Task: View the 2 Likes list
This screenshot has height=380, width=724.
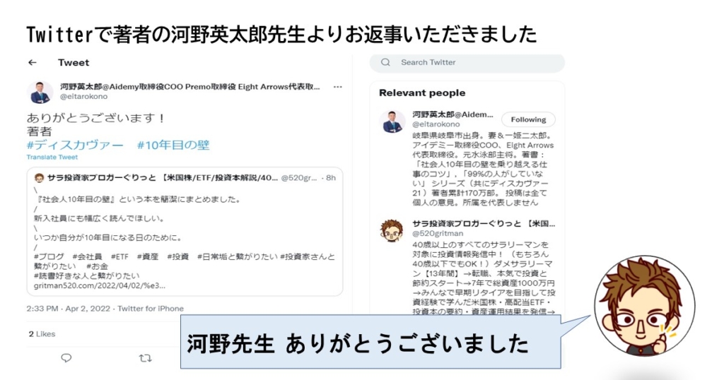Action: click(x=42, y=334)
